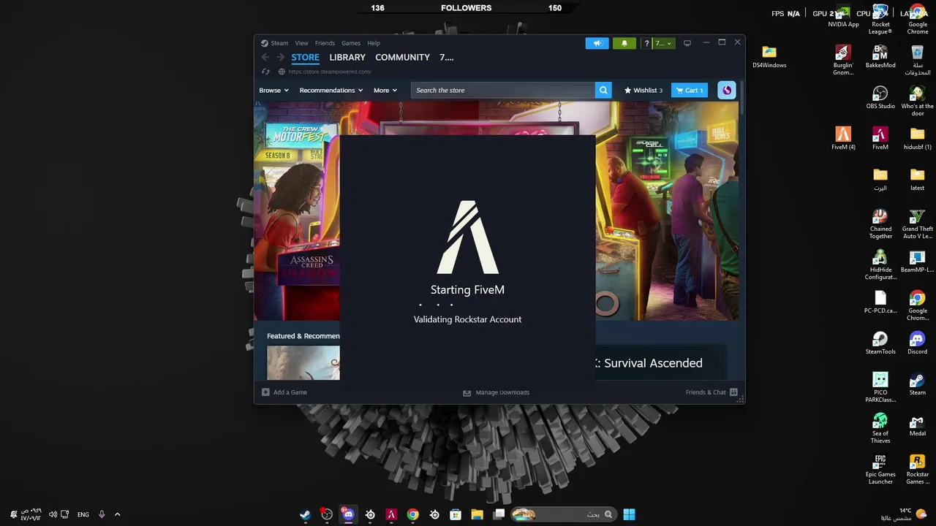Open SteamTools desktop icon
Image resolution: width=936 pixels, height=526 pixels.
(x=880, y=343)
